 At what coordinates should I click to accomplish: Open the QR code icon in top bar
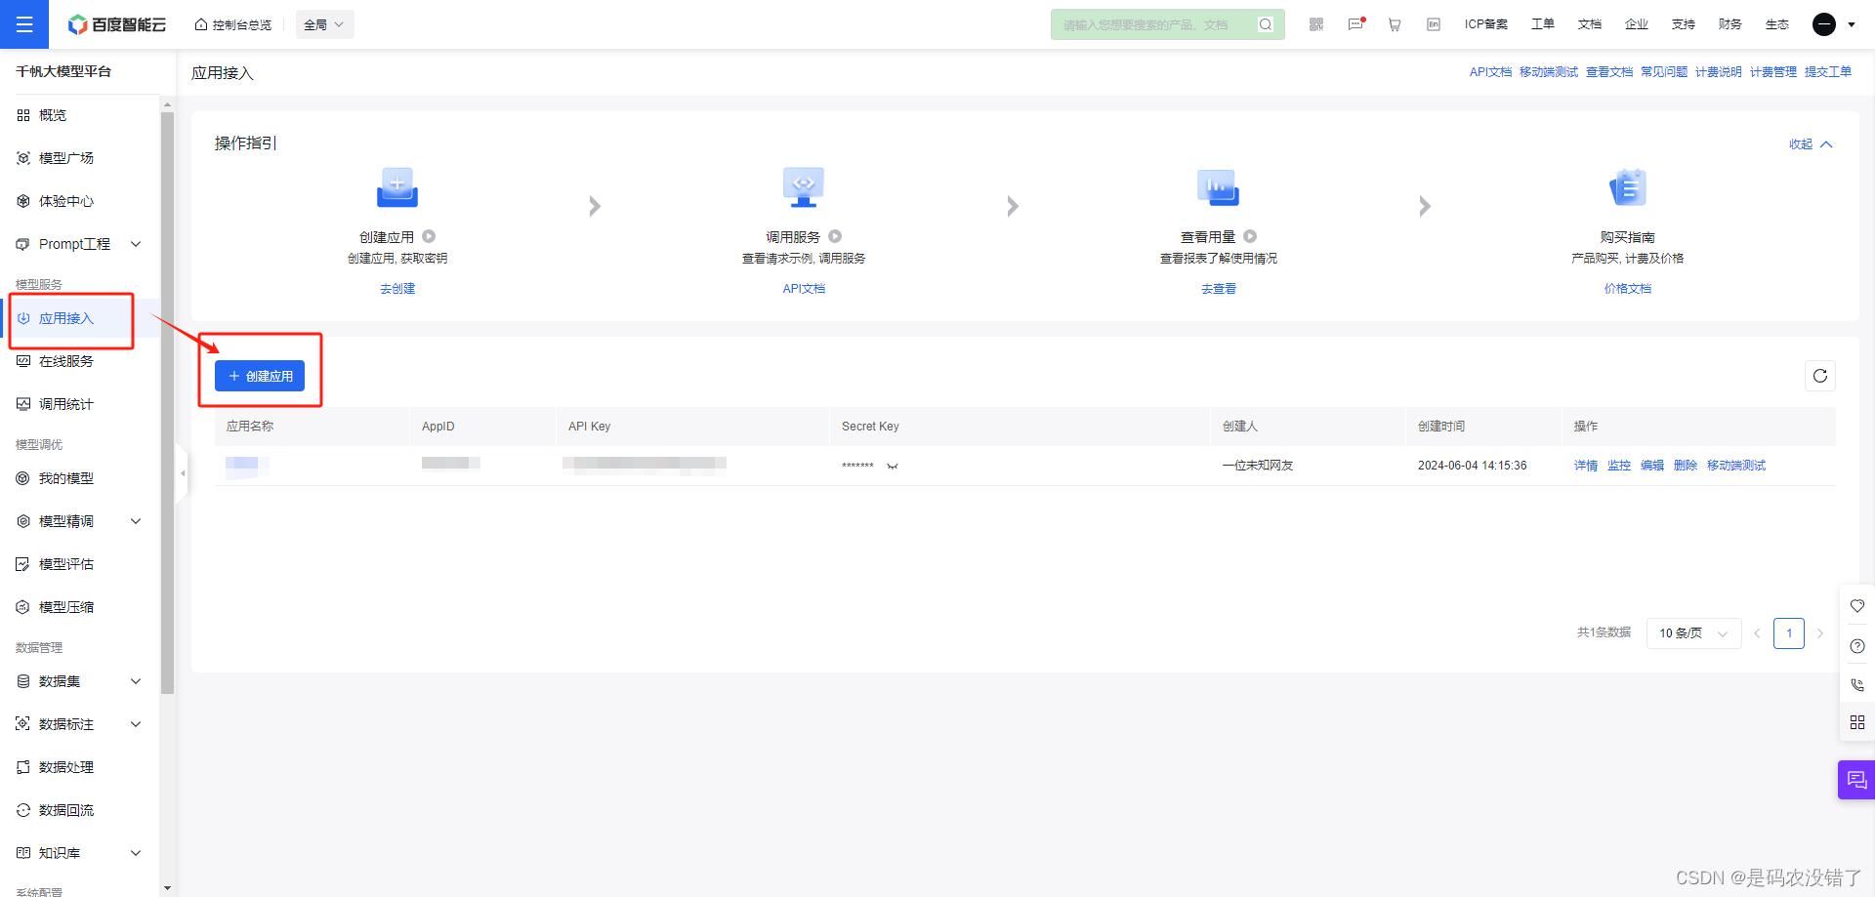pyautogui.click(x=1316, y=24)
